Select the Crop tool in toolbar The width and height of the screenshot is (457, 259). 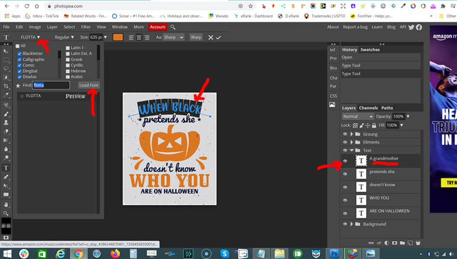[x=6, y=86]
